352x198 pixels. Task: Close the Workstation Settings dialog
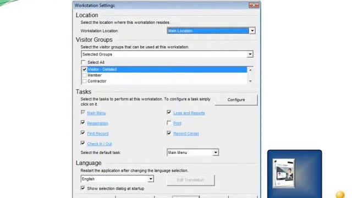[254, 5]
